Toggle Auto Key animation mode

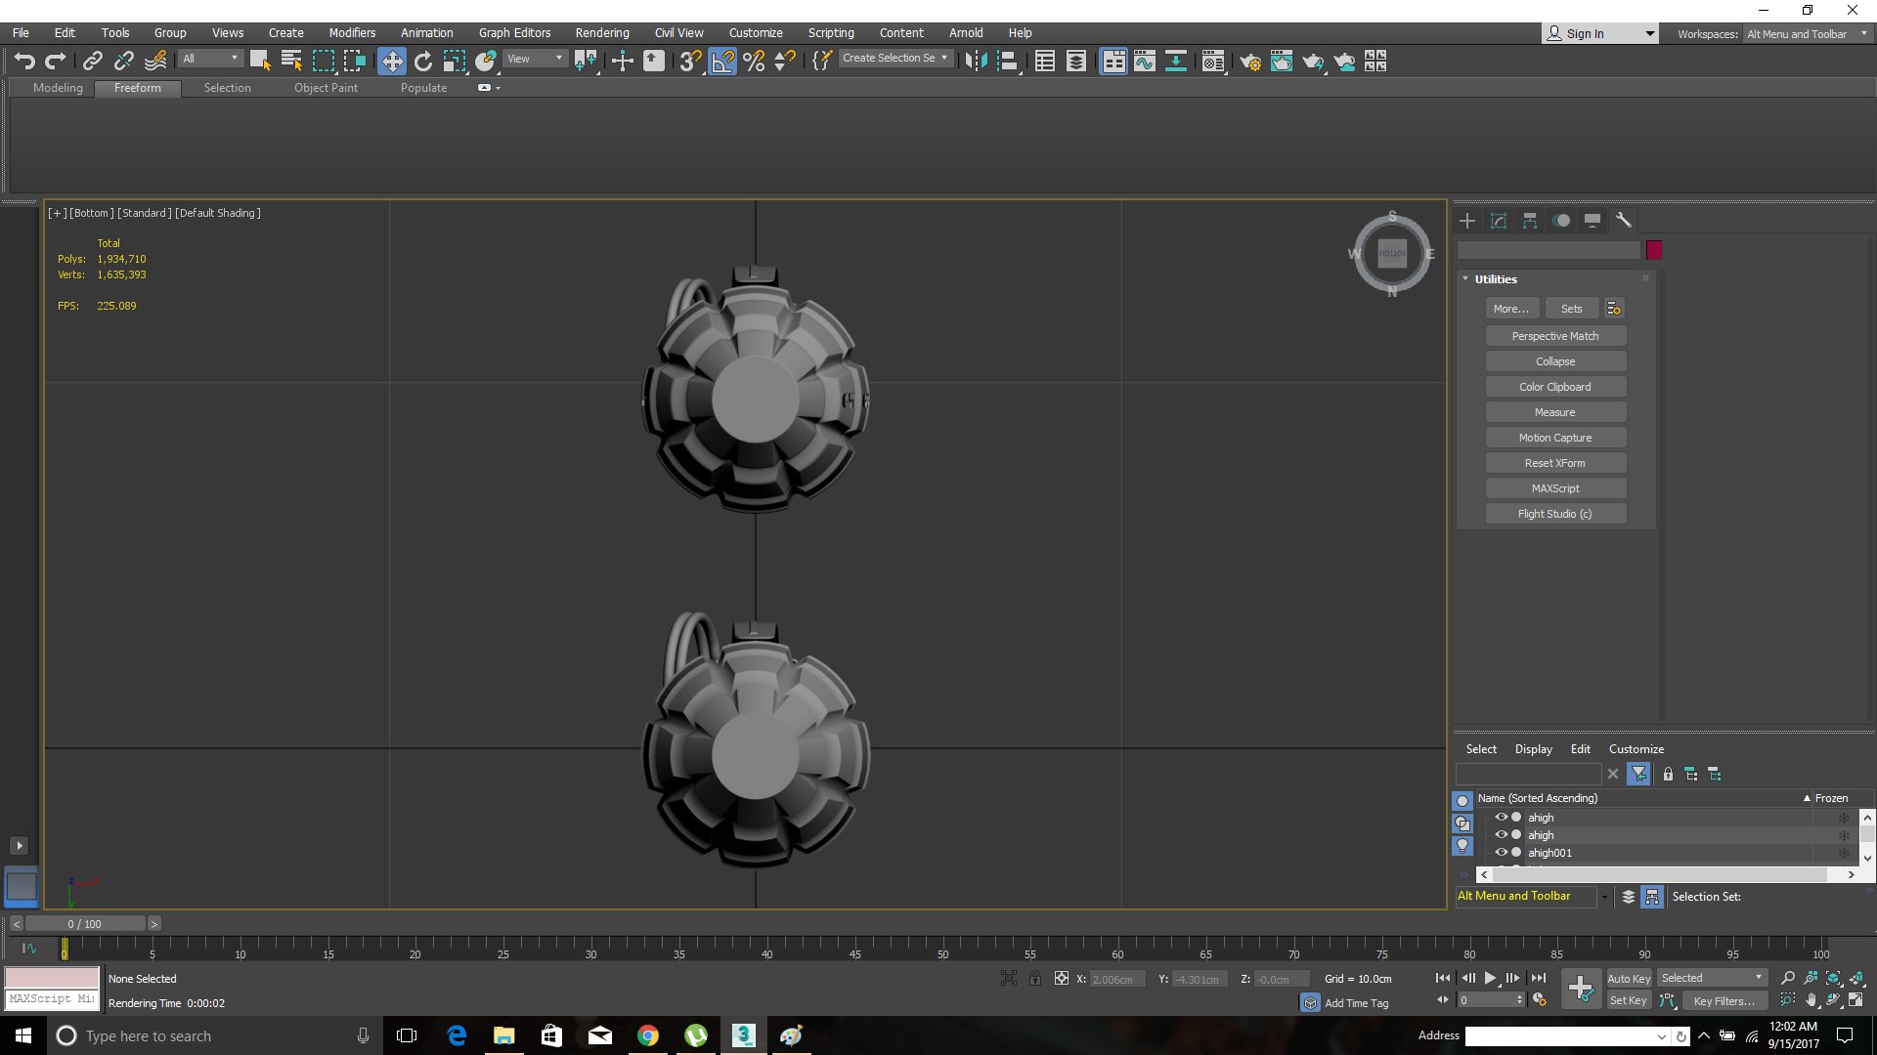[x=1629, y=978]
